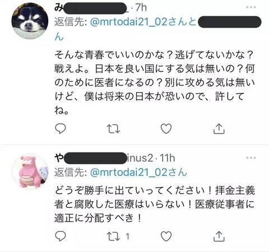
Task: Open the tweet text starting どうぞ勝手に
Action: point(155,205)
